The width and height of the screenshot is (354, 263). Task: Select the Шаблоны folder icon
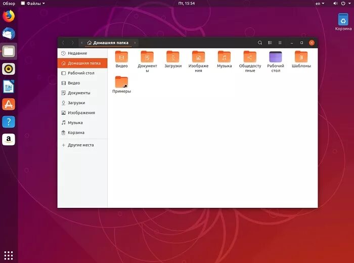point(301,57)
